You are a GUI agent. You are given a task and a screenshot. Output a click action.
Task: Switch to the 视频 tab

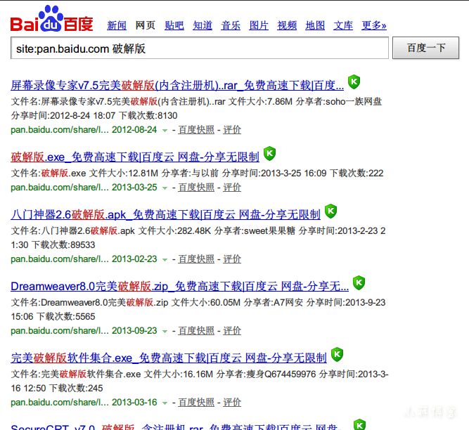click(287, 25)
